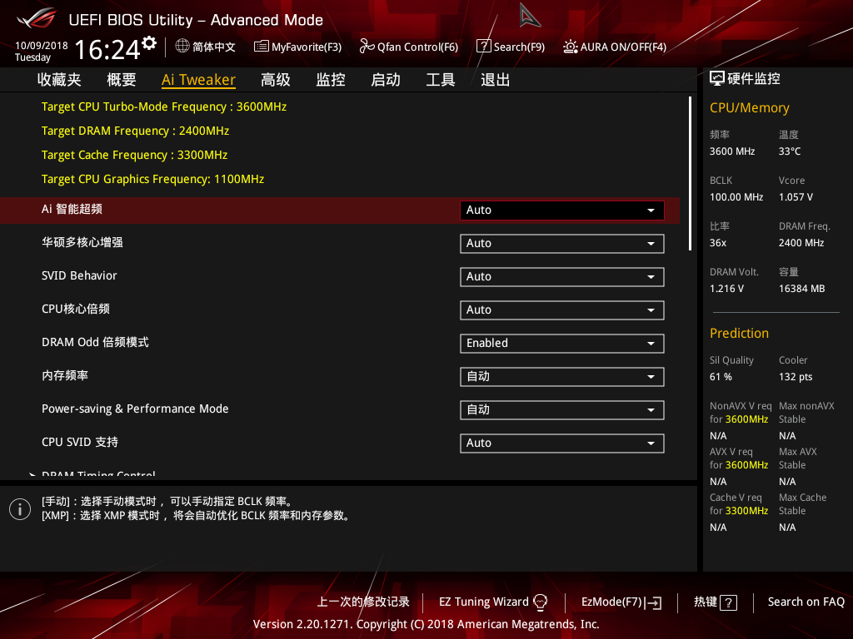Open BIOS Search via the F9 icon
Image resolution: width=853 pixels, height=639 pixels.
click(x=483, y=47)
